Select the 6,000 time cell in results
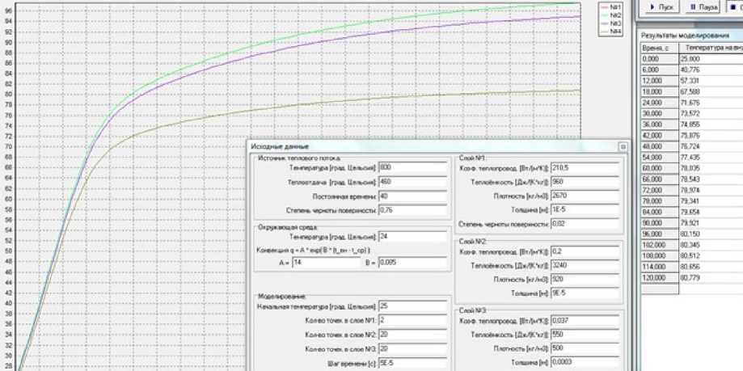This screenshot has width=743, height=371. 660,70
